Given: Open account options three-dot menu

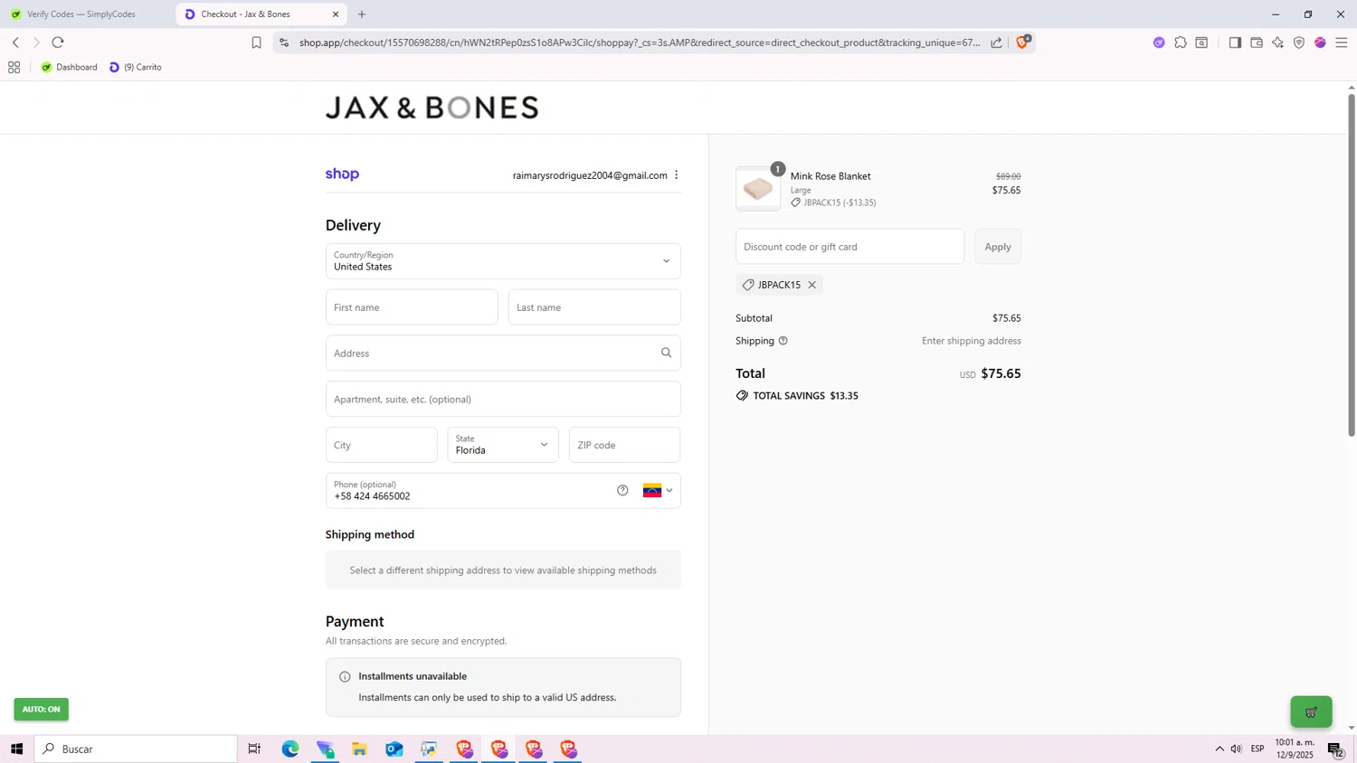Looking at the screenshot, I should pos(676,175).
